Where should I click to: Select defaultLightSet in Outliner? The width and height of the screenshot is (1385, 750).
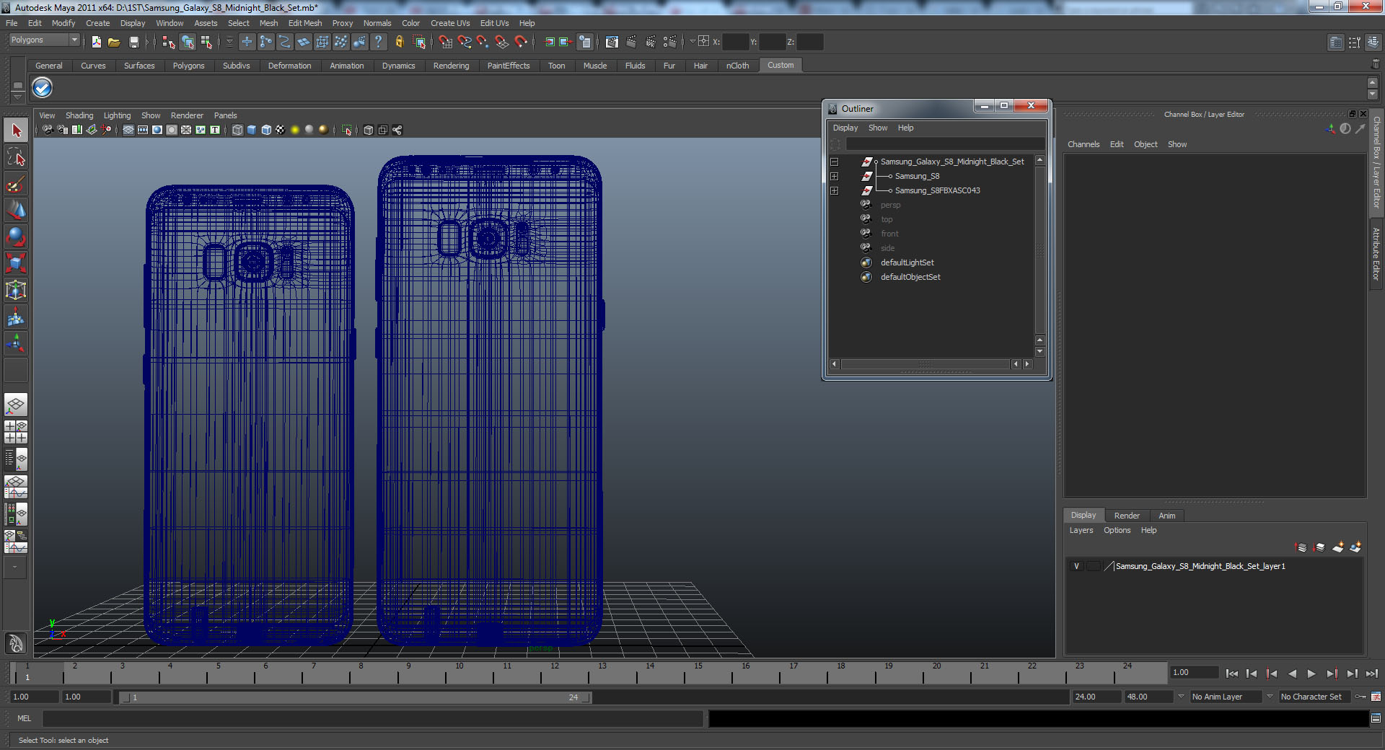click(x=907, y=262)
